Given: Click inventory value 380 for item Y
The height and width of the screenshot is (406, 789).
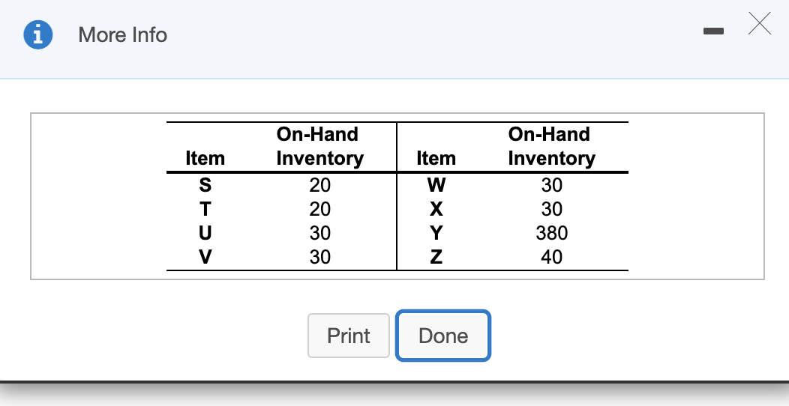Looking at the screenshot, I should 552,233.
